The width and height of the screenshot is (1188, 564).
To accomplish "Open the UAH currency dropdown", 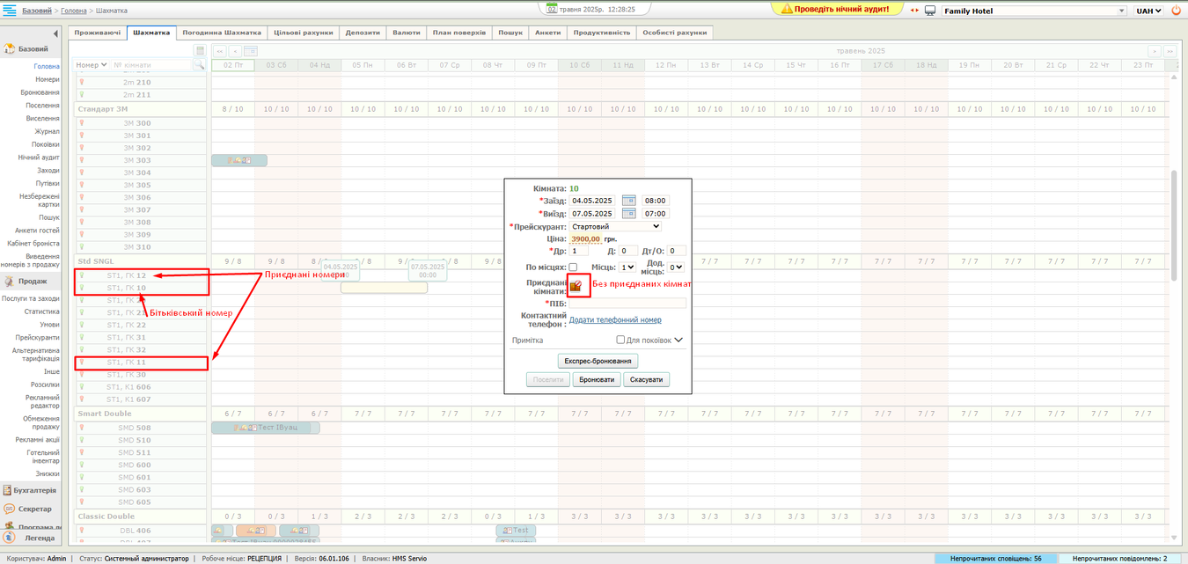I will [x=1148, y=11].
